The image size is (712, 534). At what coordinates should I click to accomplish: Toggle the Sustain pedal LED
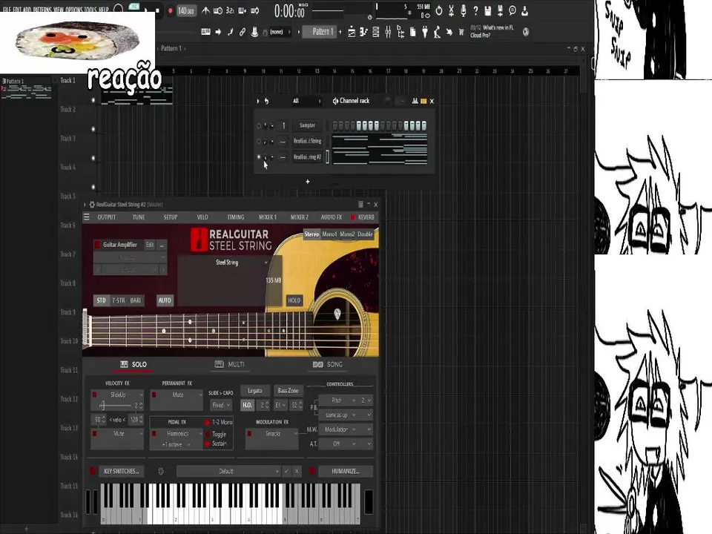click(208, 444)
